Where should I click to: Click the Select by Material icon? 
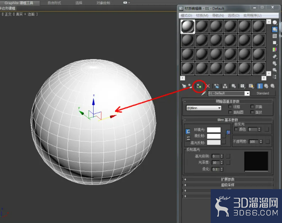pos(274,70)
